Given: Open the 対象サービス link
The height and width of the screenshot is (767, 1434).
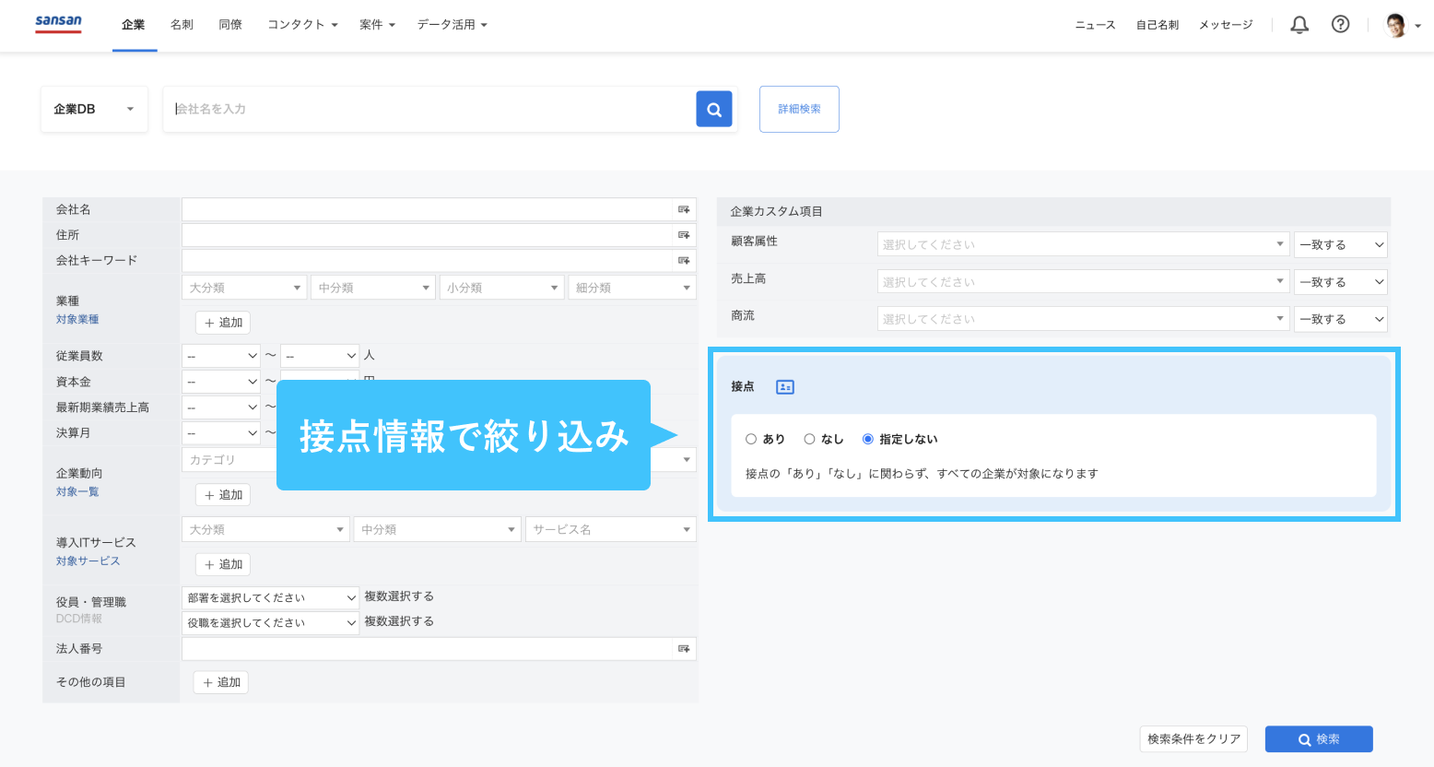Looking at the screenshot, I should click(x=88, y=560).
